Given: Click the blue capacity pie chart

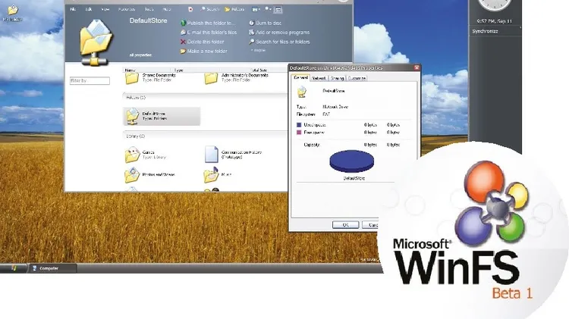Looking at the screenshot, I should click(351, 161).
